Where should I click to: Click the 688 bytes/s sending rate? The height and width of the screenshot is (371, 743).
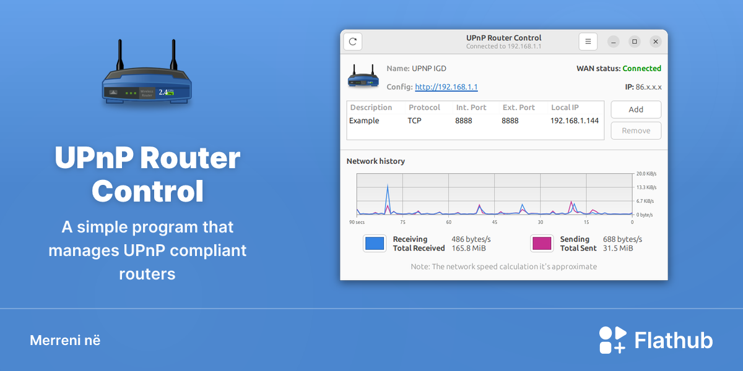[x=622, y=239]
